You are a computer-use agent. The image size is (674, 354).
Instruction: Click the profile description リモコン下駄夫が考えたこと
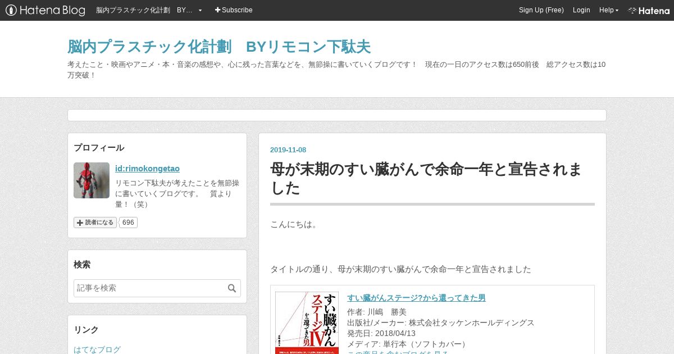177,194
